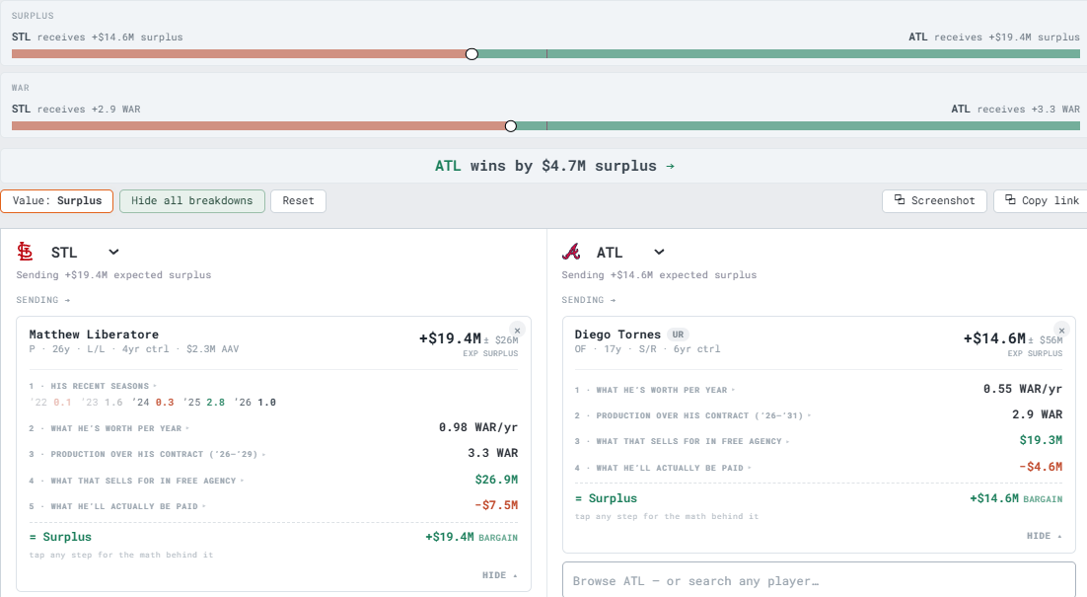Image resolution: width=1087 pixels, height=597 pixels.
Task: Toggle Hide all breakdowns
Action: 192,201
